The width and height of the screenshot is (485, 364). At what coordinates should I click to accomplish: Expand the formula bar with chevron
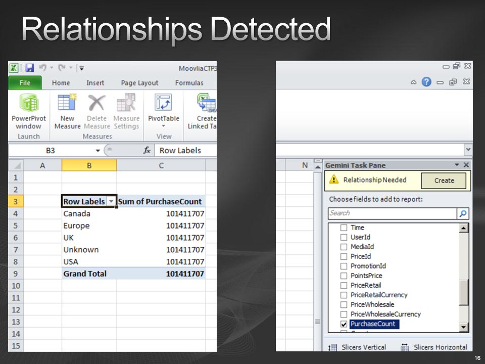pos(468,150)
